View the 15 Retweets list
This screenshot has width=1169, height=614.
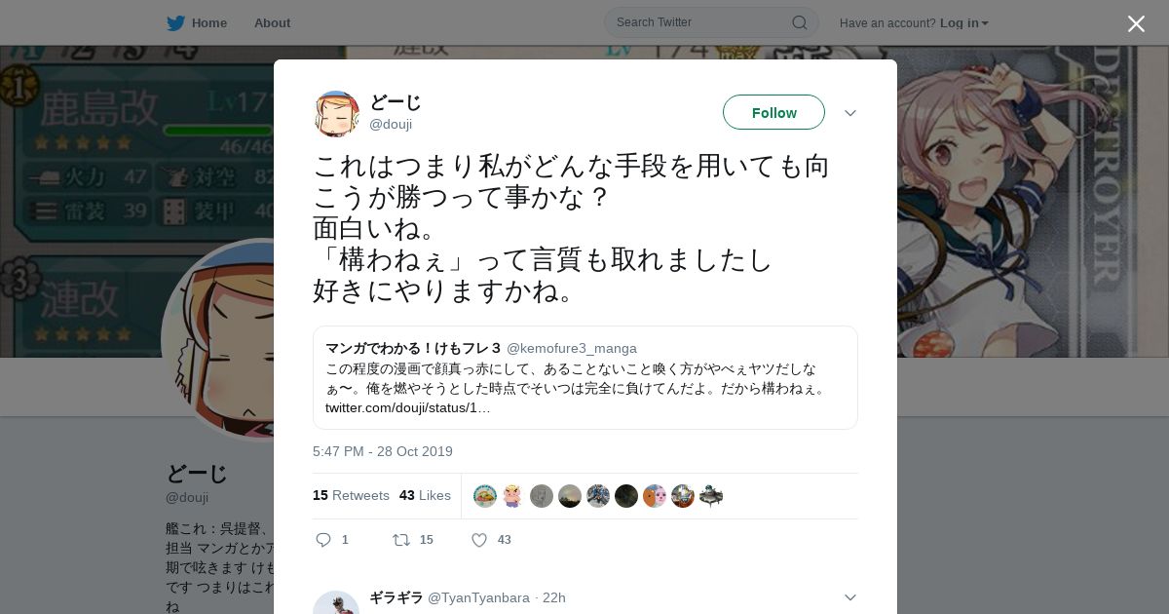(351, 495)
